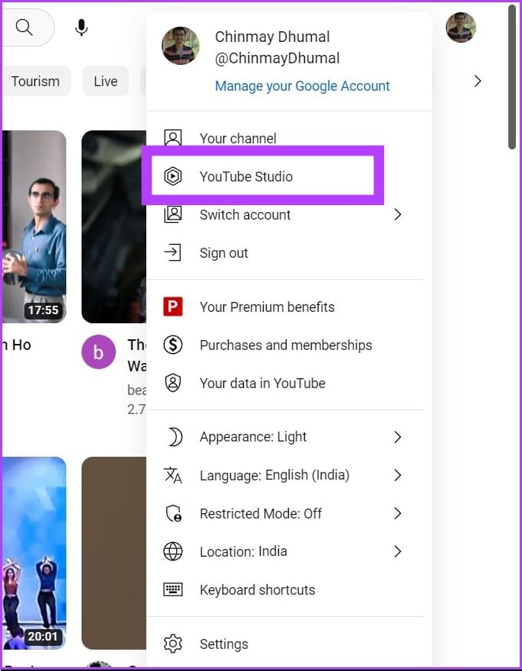This screenshot has width=522, height=671.
Task: Select Sign out menu item
Action: coord(286,252)
